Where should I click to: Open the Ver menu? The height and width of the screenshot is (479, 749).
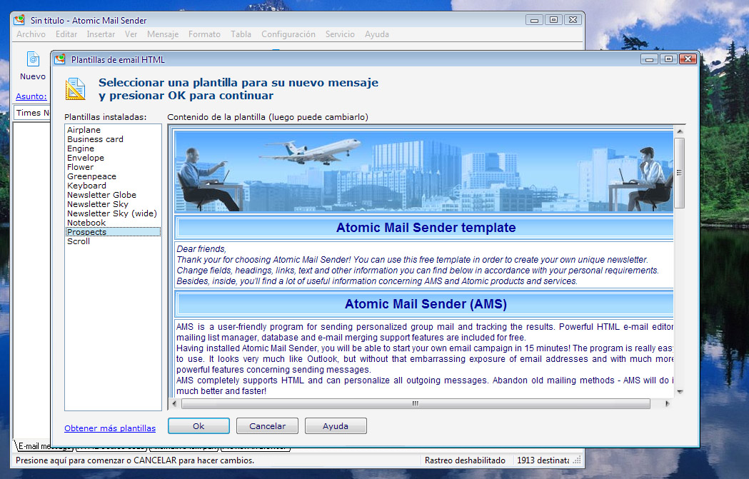(131, 34)
